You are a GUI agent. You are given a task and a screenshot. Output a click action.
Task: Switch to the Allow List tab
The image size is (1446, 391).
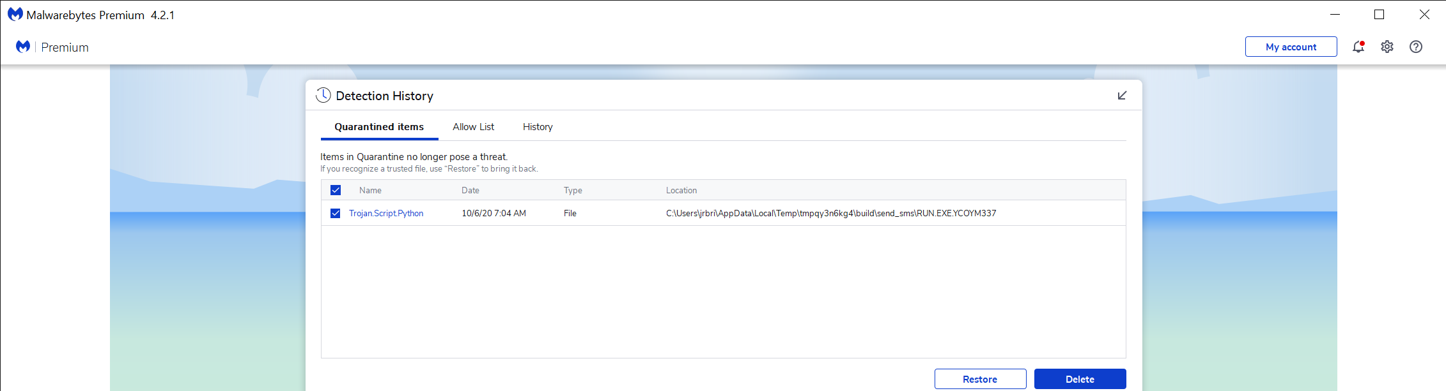(x=473, y=127)
